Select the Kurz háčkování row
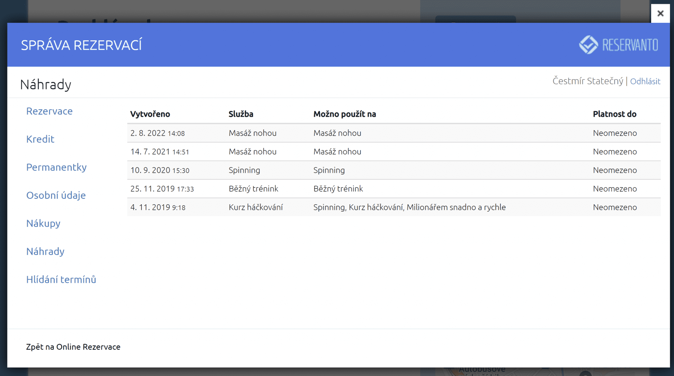The height and width of the screenshot is (376, 674). click(x=393, y=207)
